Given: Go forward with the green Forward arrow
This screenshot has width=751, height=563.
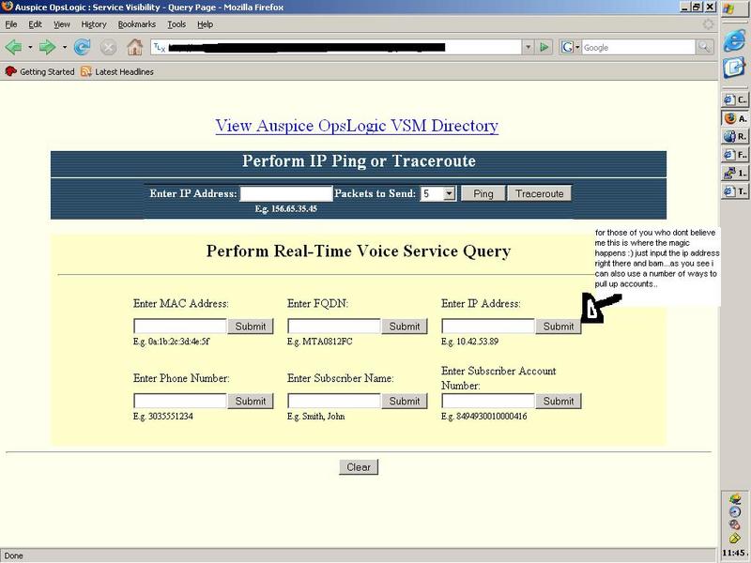Looking at the screenshot, I should (47, 47).
